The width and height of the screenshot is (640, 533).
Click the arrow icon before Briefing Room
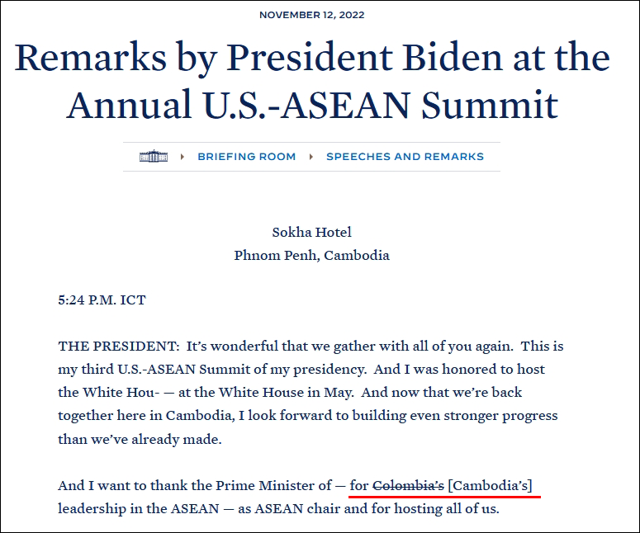183,157
